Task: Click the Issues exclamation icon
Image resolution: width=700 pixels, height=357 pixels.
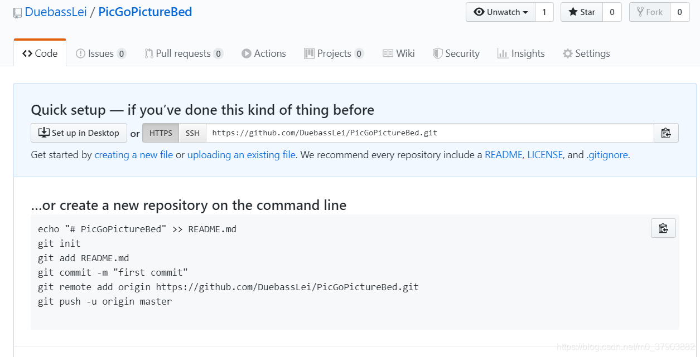Action: [81, 53]
